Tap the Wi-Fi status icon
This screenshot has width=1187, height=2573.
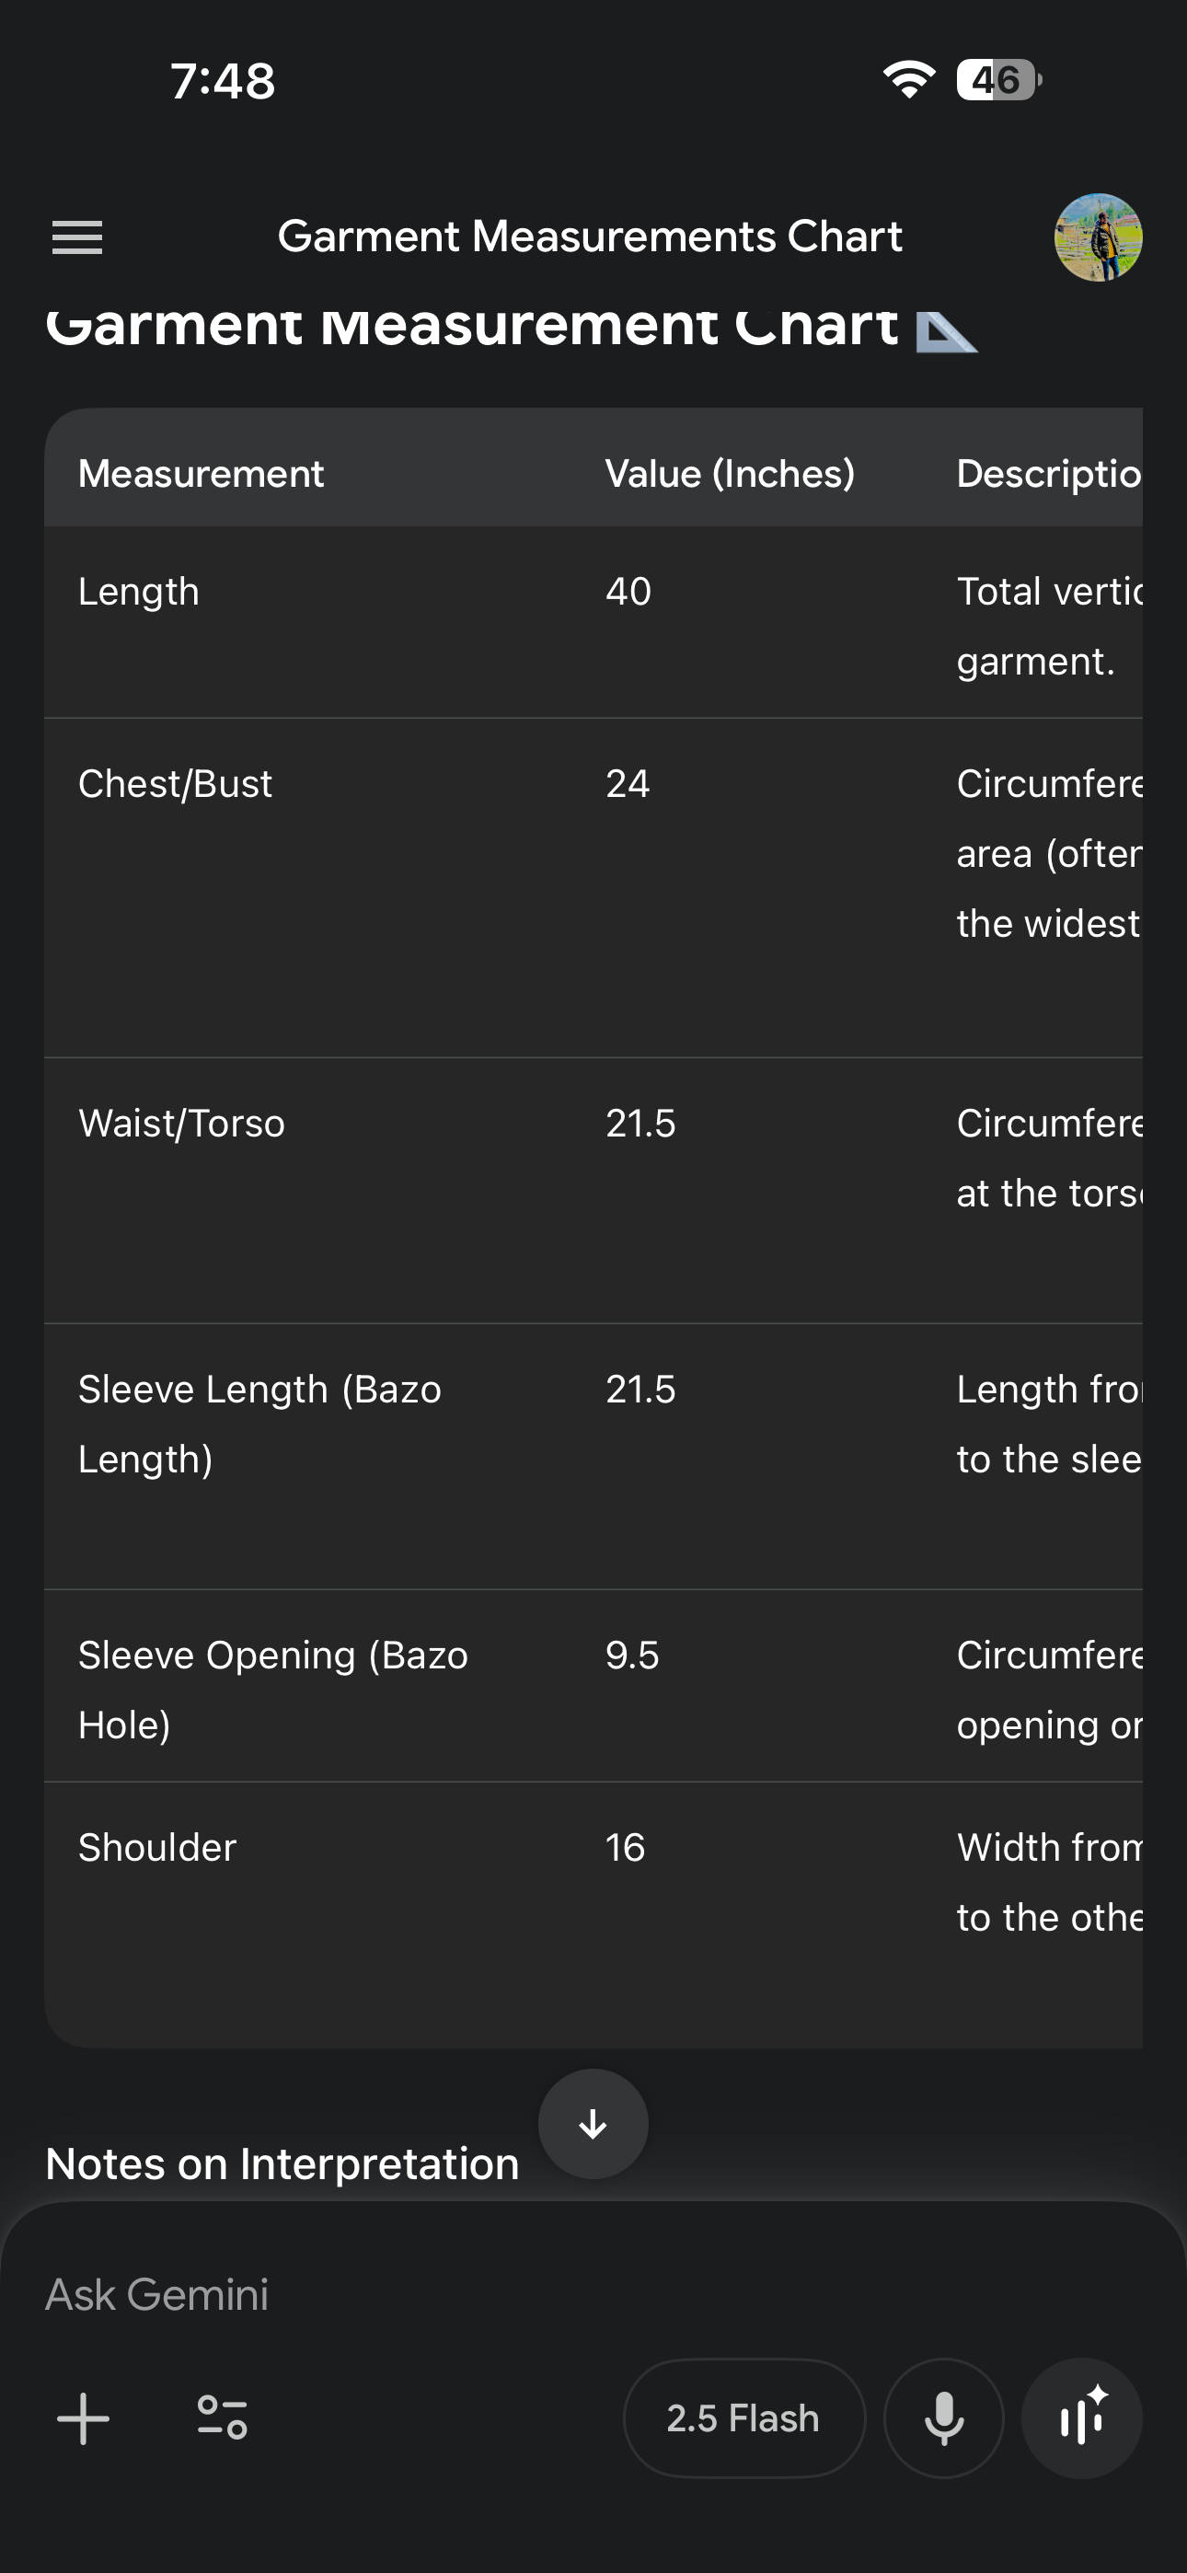pyautogui.click(x=908, y=80)
